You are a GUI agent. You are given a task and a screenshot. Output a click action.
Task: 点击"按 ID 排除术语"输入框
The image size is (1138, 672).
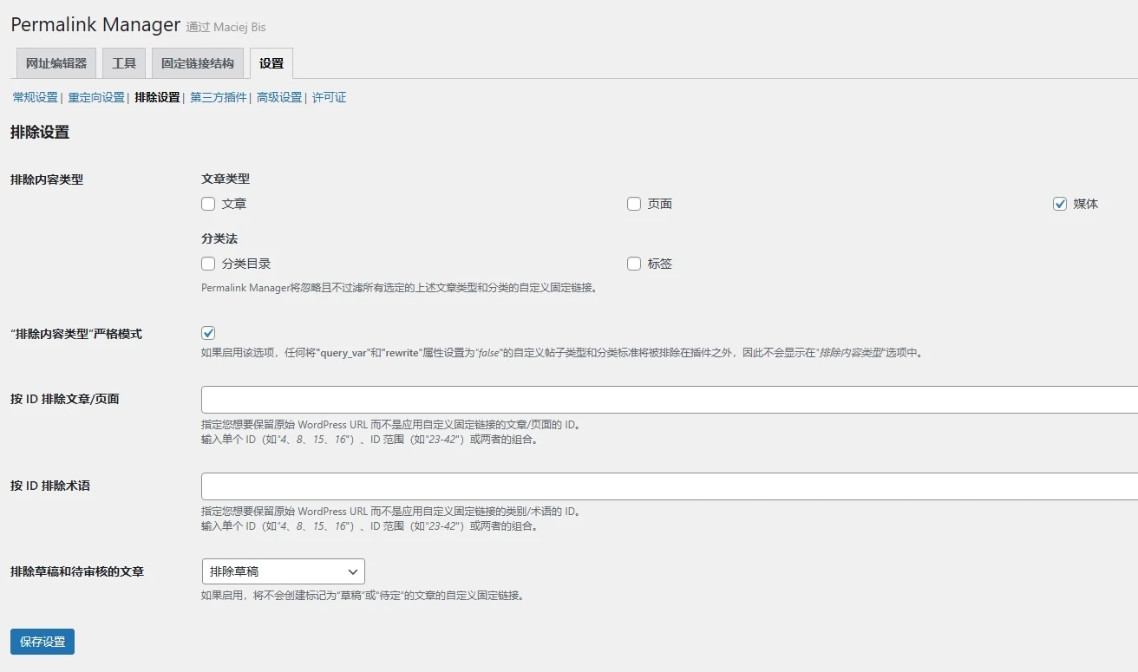click(607, 486)
